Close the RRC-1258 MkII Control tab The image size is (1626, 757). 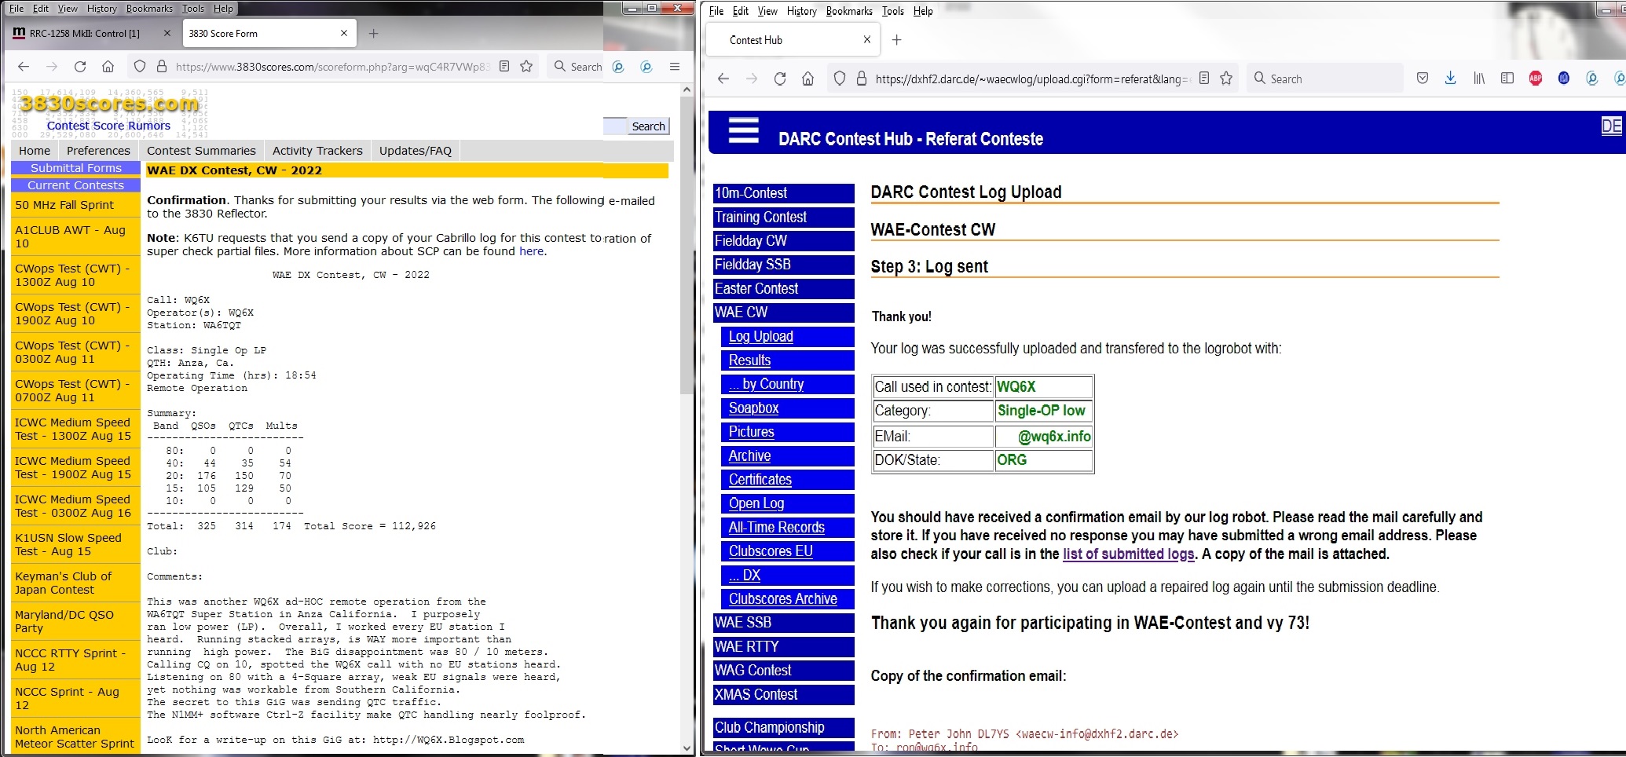167,34
